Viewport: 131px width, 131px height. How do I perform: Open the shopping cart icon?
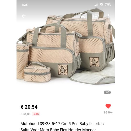83,16
